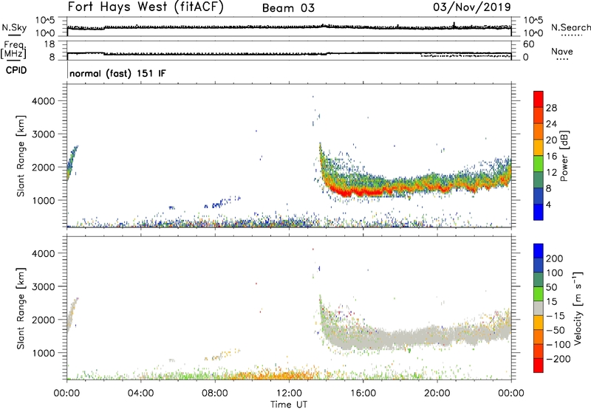Click the 'Nave' legend label
The height and width of the screenshot is (409, 591).
click(x=562, y=51)
